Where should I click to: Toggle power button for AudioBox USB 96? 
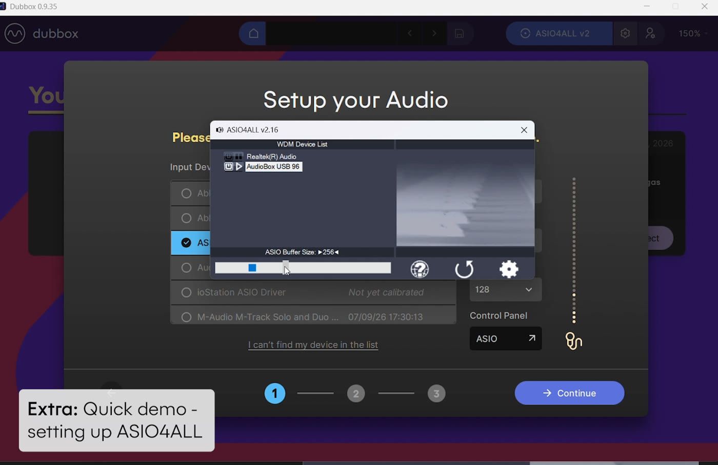(228, 166)
